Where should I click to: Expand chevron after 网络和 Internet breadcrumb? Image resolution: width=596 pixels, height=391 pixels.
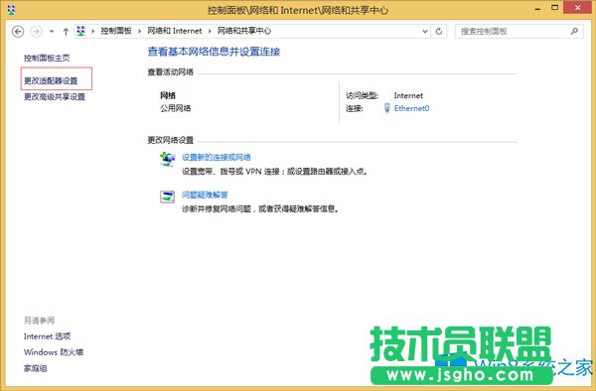coord(210,31)
